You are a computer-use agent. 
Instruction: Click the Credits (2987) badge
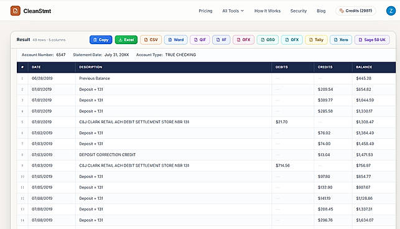pos(356,11)
